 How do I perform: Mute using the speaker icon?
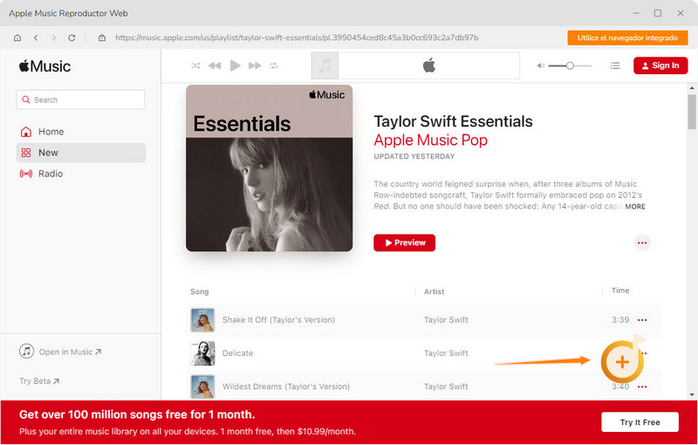(540, 65)
